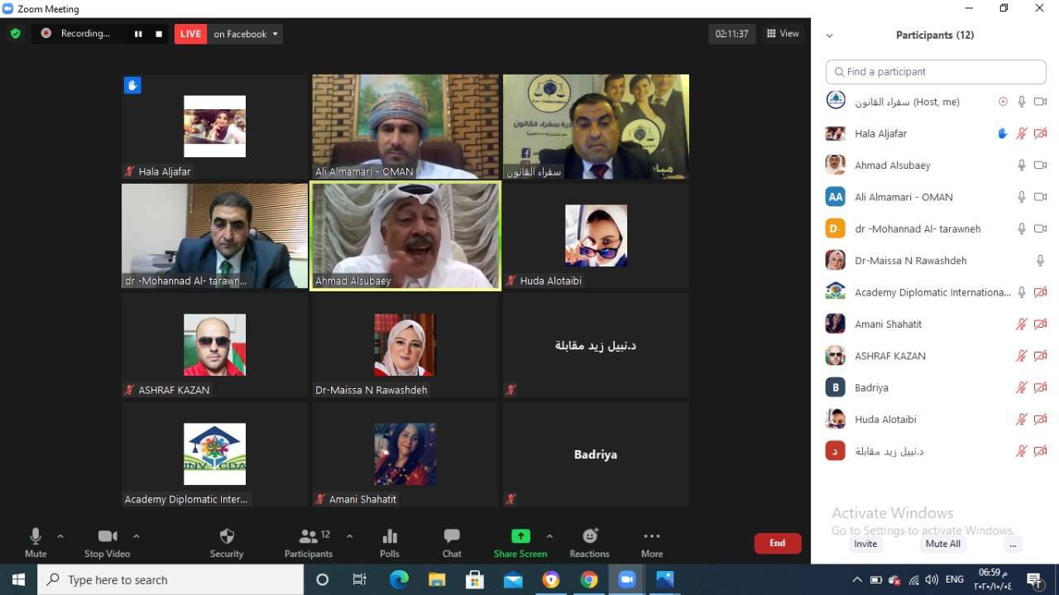Image resolution: width=1059 pixels, height=595 pixels.
Task: Open the Security shield icon
Action: [x=227, y=536]
